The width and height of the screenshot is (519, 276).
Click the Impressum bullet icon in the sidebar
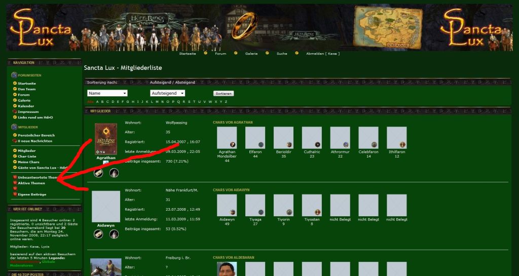coord(15,112)
